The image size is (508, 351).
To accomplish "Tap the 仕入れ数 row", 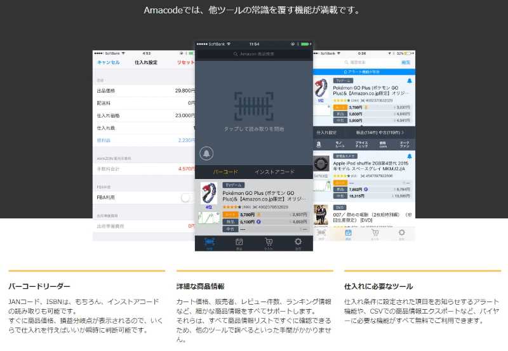I will point(144,128).
